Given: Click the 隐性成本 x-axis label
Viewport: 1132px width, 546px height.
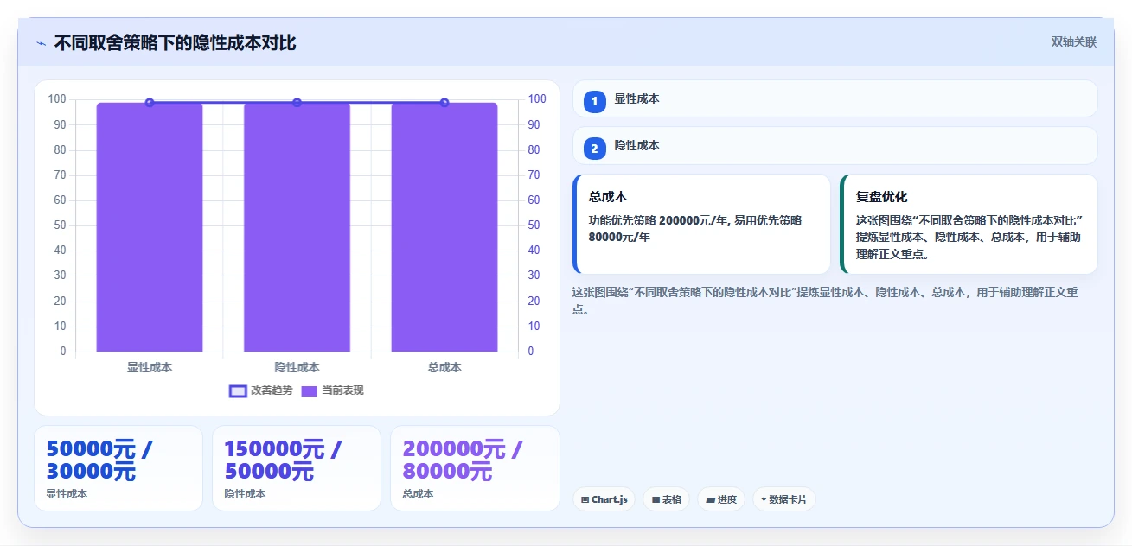Looking at the screenshot, I should [x=297, y=367].
